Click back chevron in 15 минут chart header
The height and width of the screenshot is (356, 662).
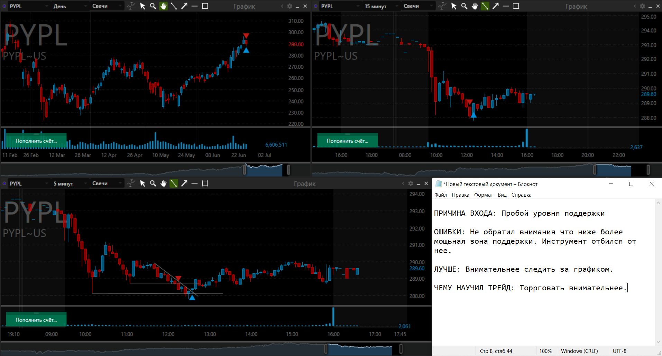635,6
